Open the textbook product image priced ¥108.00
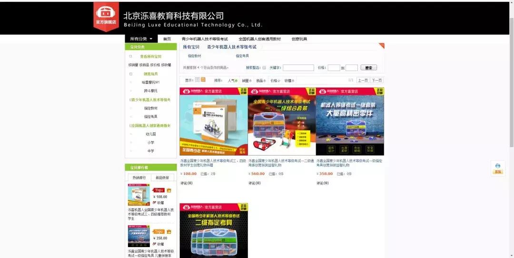 [214, 121]
